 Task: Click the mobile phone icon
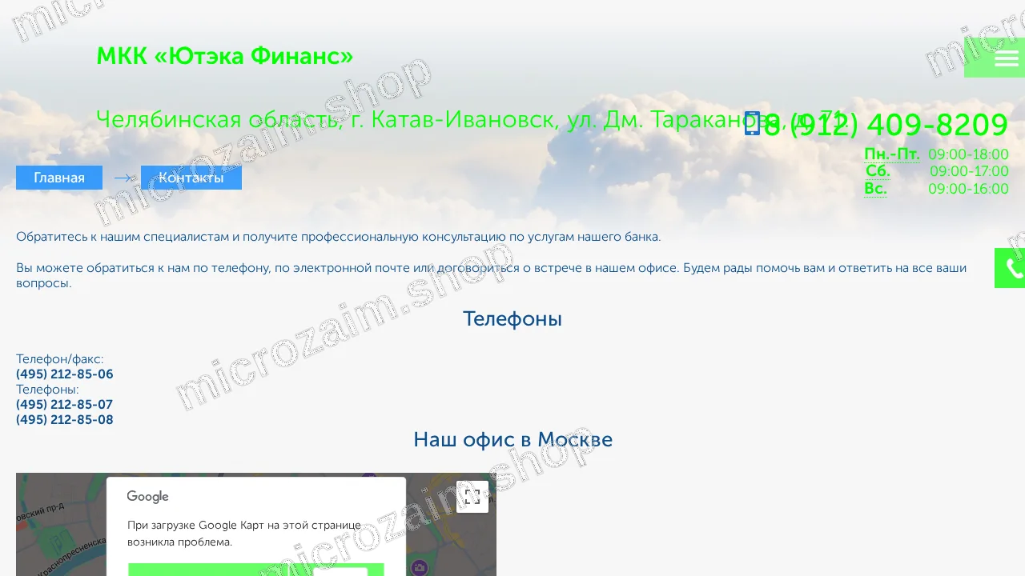[752, 123]
